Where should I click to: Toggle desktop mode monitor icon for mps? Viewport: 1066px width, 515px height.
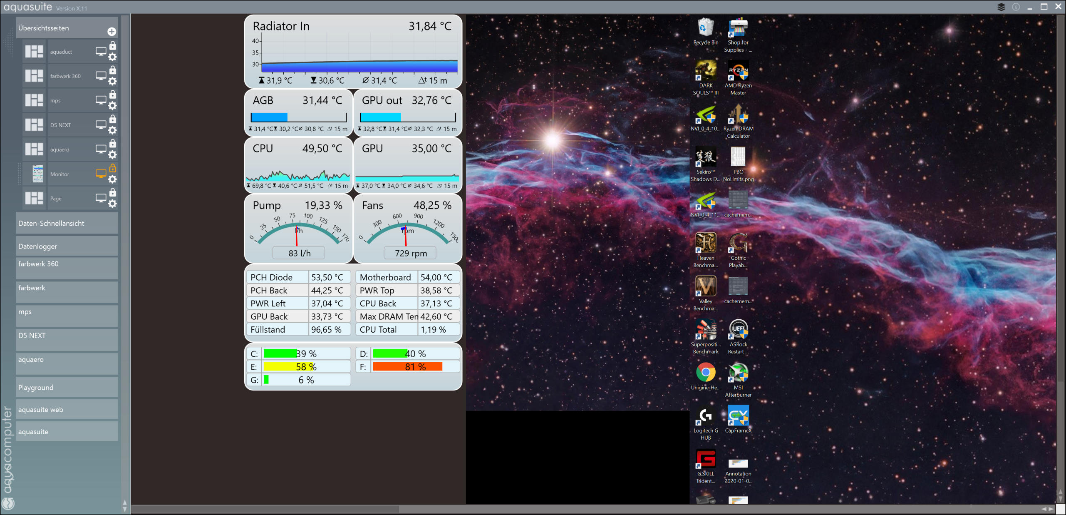tap(101, 100)
